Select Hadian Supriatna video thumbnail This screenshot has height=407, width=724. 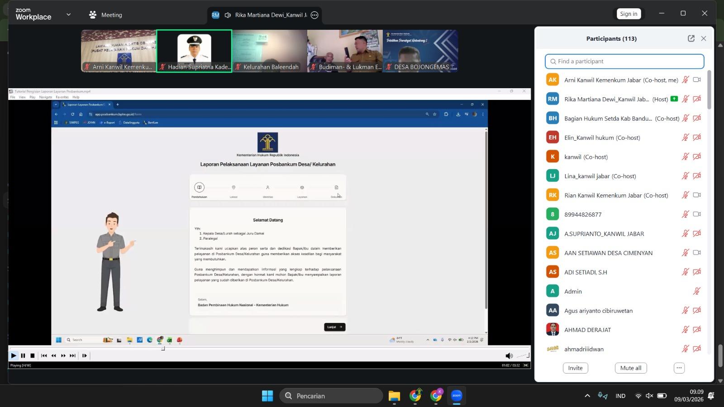click(194, 51)
